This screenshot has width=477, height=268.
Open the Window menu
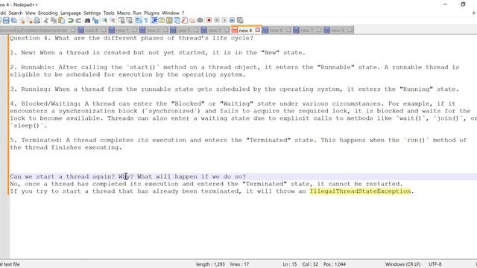(171, 13)
